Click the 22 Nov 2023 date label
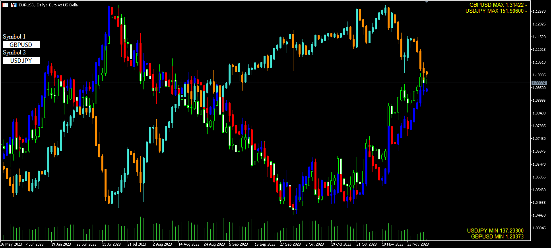This screenshot has height=248, width=551. pyautogui.click(x=419, y=244)
